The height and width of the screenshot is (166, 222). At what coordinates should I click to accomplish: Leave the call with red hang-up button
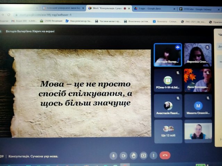tap(165, 155)
